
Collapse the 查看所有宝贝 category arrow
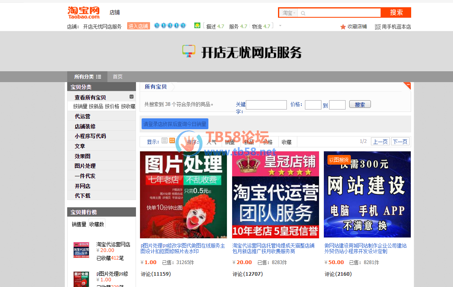coord(132,97)
